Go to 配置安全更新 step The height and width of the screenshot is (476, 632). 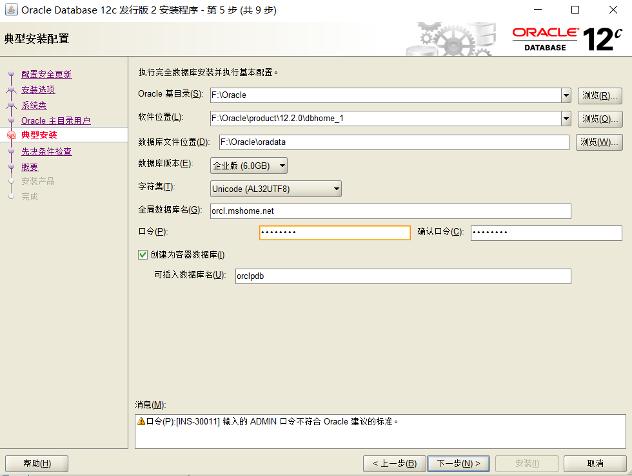[46, 75]
